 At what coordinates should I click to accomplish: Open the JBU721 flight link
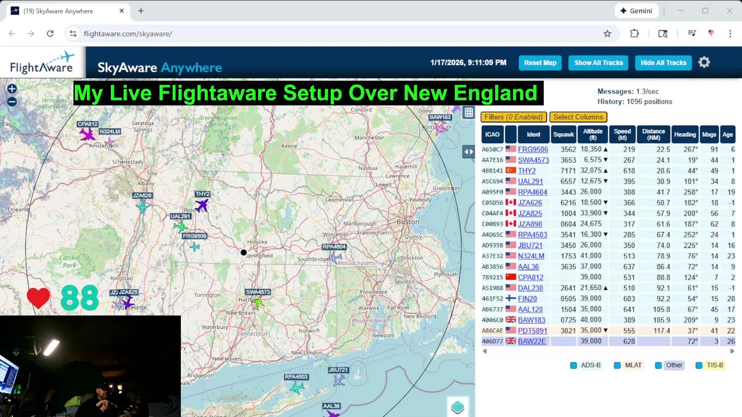[530, 246]
